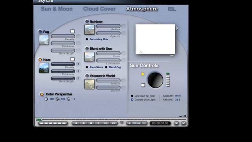Viewport: 252px width, 142px height.
Task: Stop the animation playback
Action: click(91, 123)
